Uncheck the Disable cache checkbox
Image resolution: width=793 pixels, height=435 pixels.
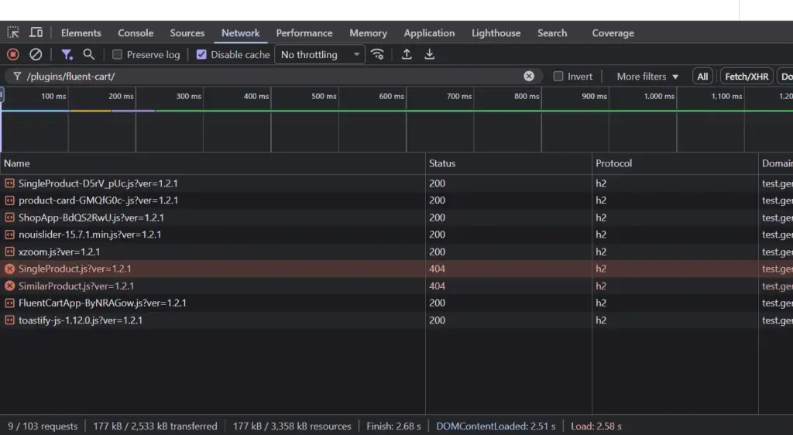tap(201, 55)
